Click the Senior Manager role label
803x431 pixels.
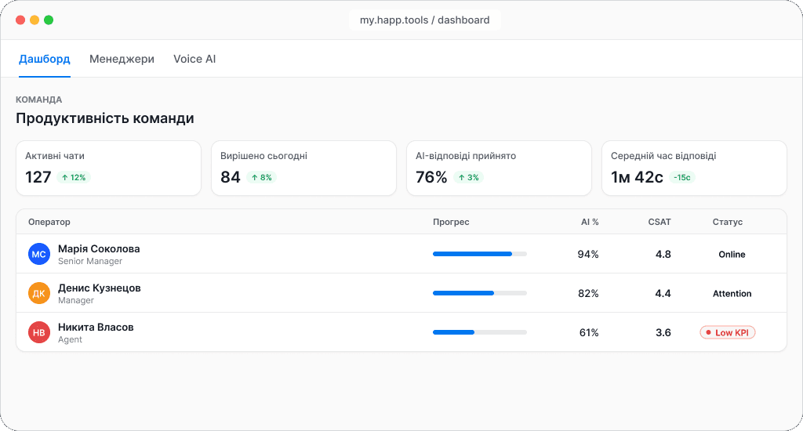90,261
